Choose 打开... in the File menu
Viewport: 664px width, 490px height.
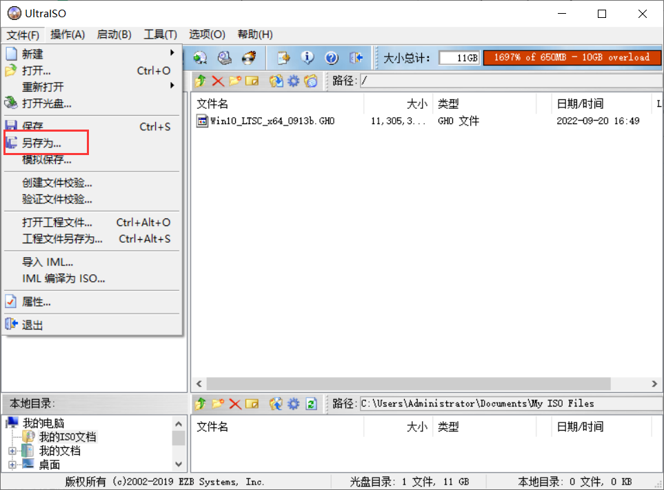[92, 70]
